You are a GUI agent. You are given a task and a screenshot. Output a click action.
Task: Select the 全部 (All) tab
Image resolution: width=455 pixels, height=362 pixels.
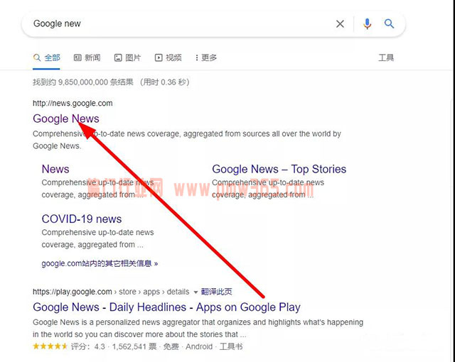[46, 57]
